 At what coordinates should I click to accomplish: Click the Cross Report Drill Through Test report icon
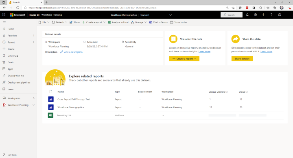pos(50,99)
